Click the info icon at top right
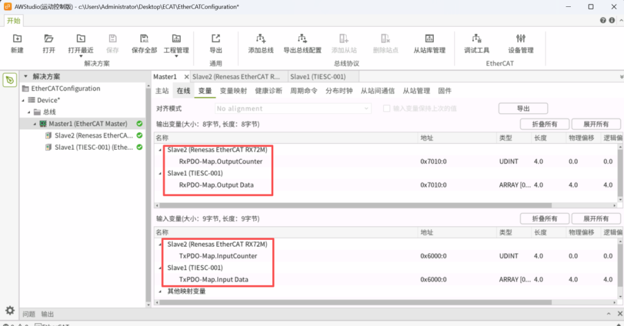The height and width of the screenshot is (326, 624). click(x=612, y=20)
